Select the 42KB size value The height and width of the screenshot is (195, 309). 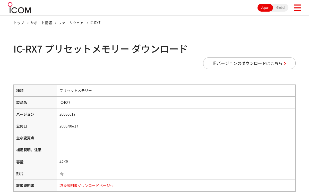click(x=176, y=162)
